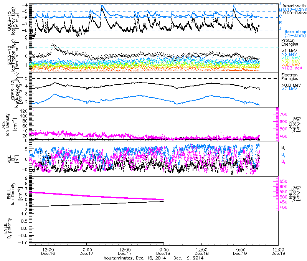Click the B flare class label
The width and height of the screenshot is (307, 261).
(x=281, y=23)
